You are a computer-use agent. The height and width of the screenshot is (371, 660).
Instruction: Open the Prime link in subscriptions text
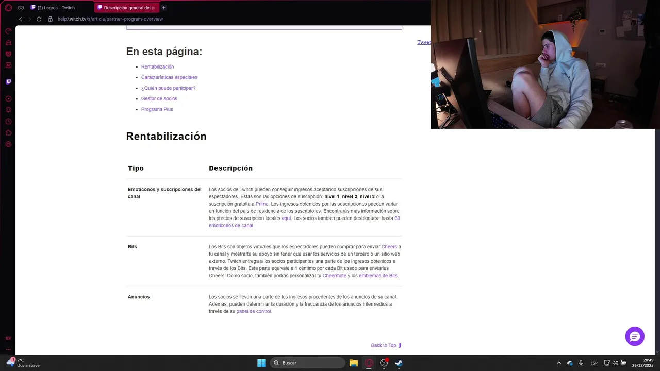pos(262,204)
